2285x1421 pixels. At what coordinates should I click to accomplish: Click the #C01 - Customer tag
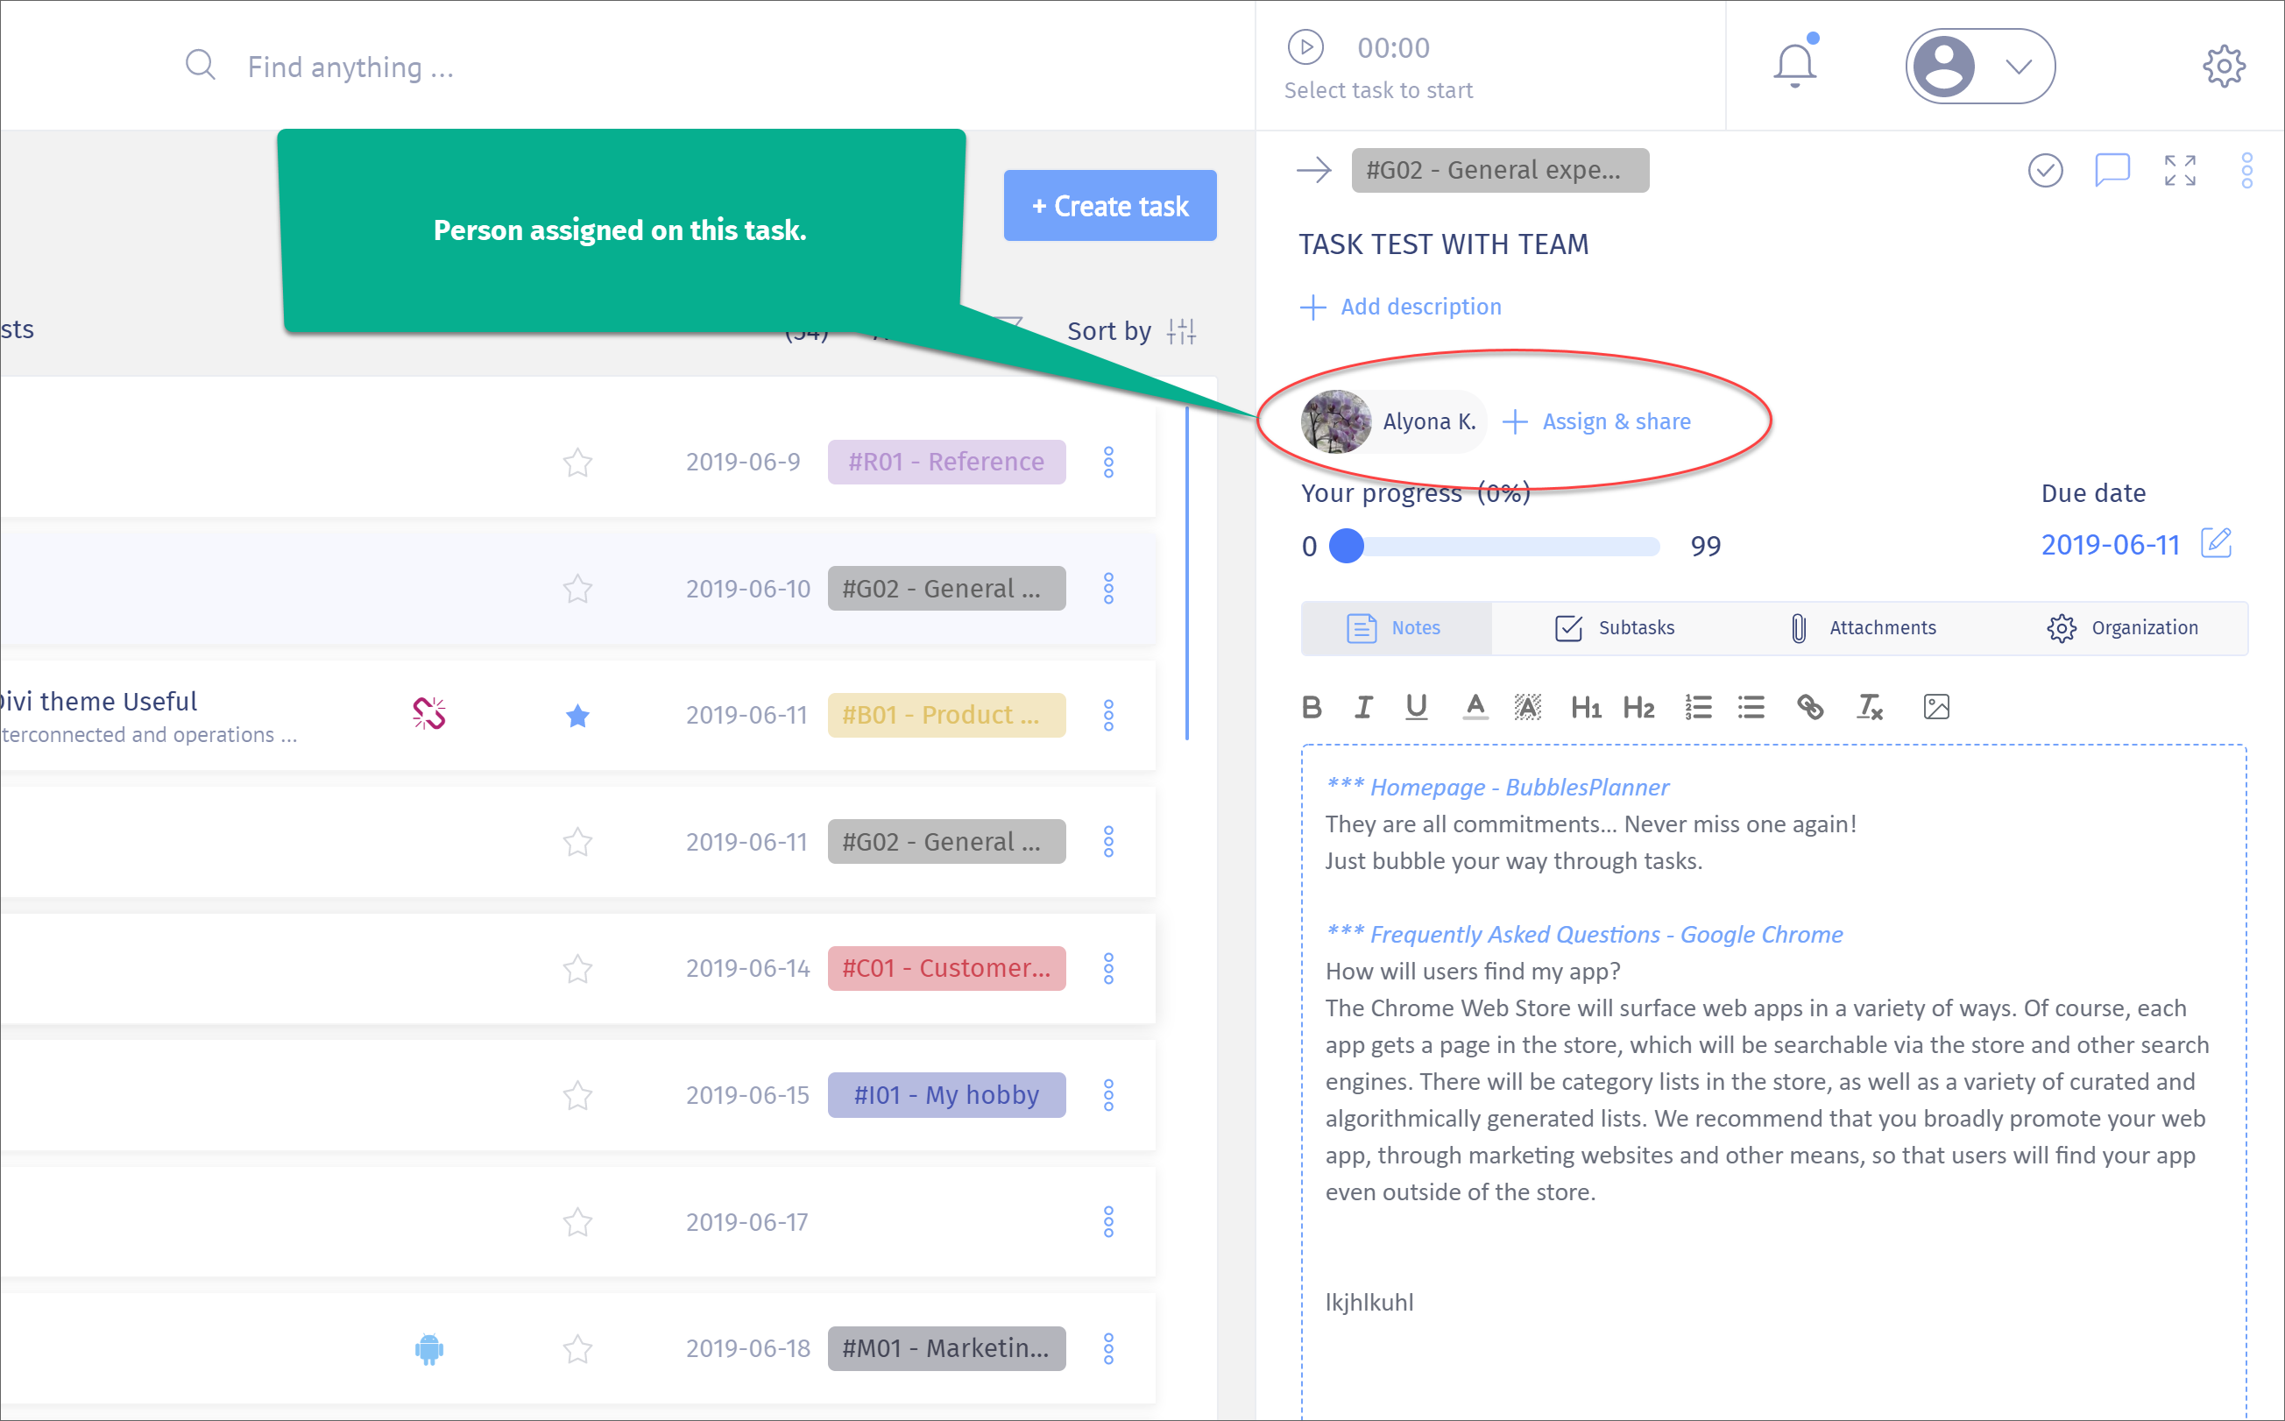pyautogui.click(x=945, y=968)
